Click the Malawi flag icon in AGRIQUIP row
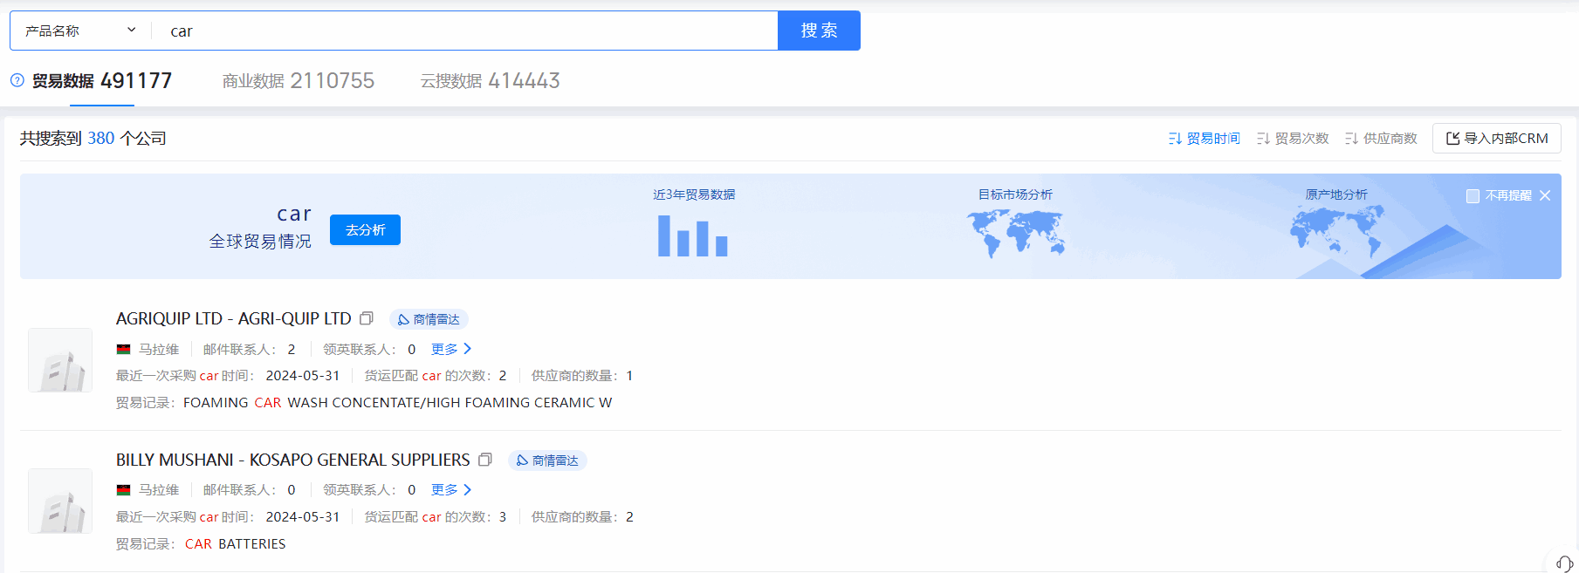This screenshot has width=1579, height=573. pyautogui.click(x=124, y=350)
